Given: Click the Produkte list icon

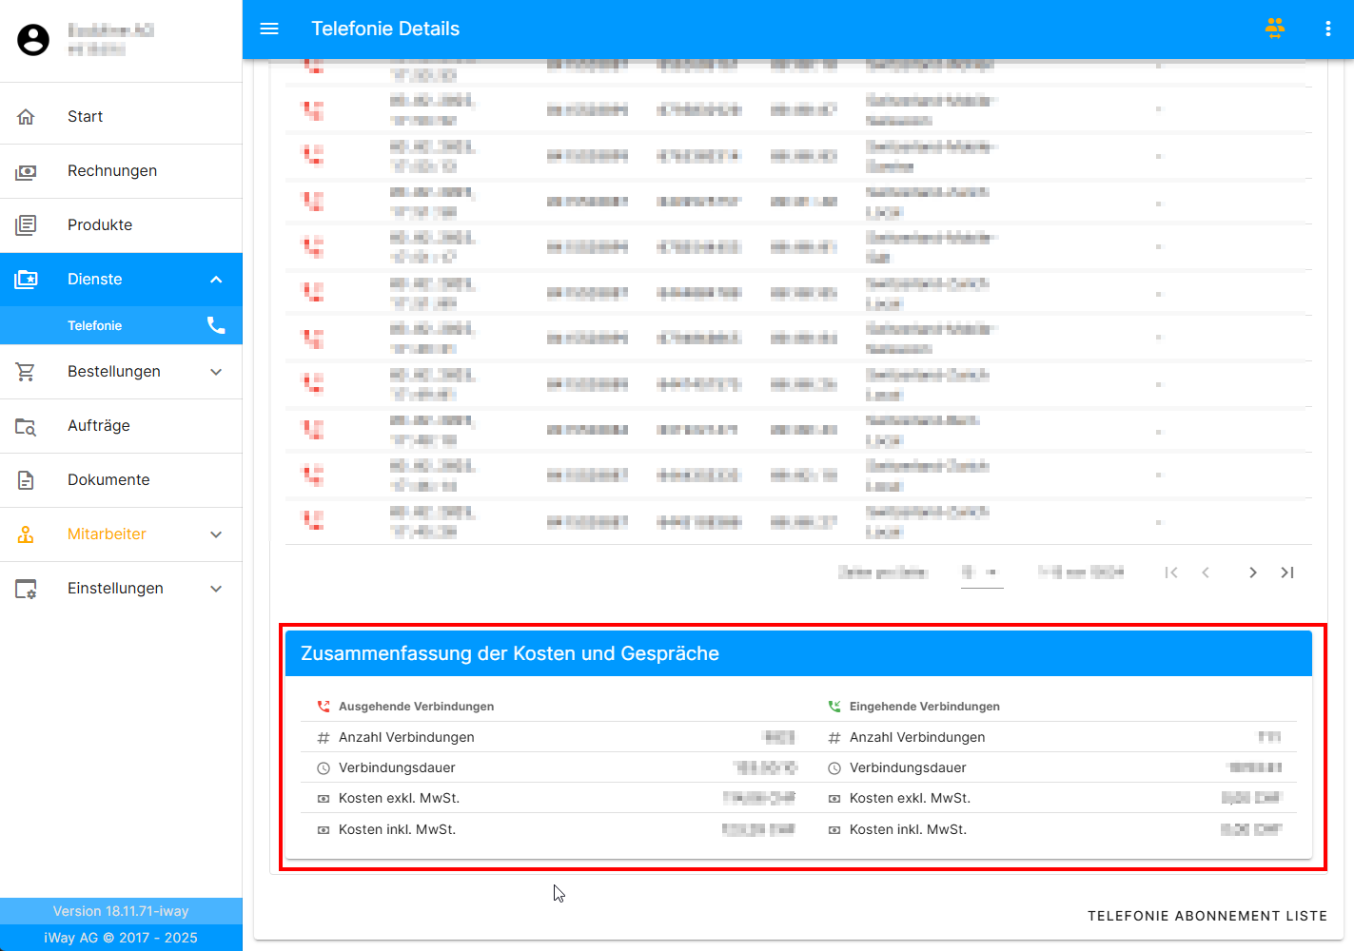Looking at the screenshot, I should click(x=26, y=225).
